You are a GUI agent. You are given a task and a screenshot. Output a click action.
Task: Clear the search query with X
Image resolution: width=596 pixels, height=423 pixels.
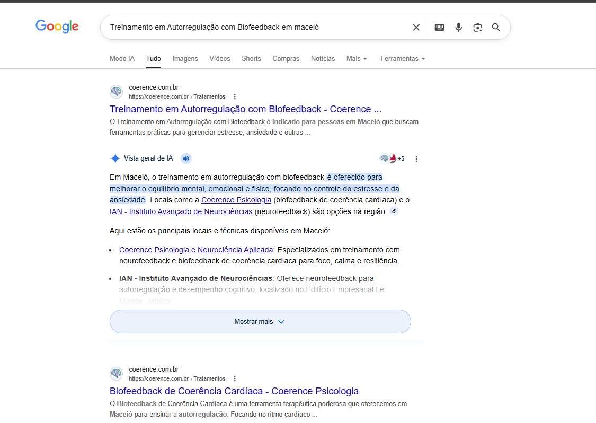416,28
